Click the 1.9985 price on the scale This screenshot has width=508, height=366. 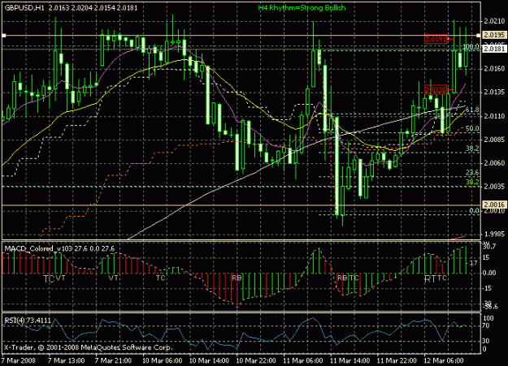pos(494,234)
